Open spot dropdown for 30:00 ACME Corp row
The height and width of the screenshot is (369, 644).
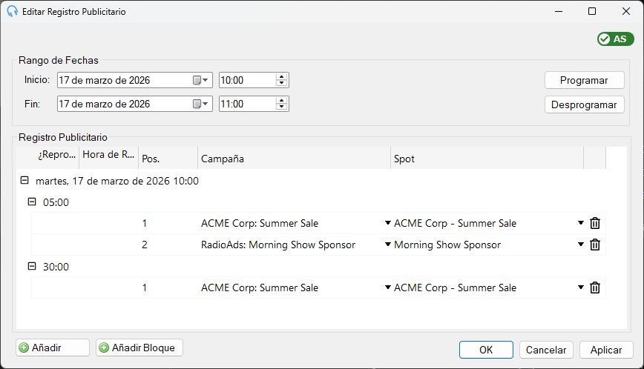pyautogui.click(x=580, y=287)
